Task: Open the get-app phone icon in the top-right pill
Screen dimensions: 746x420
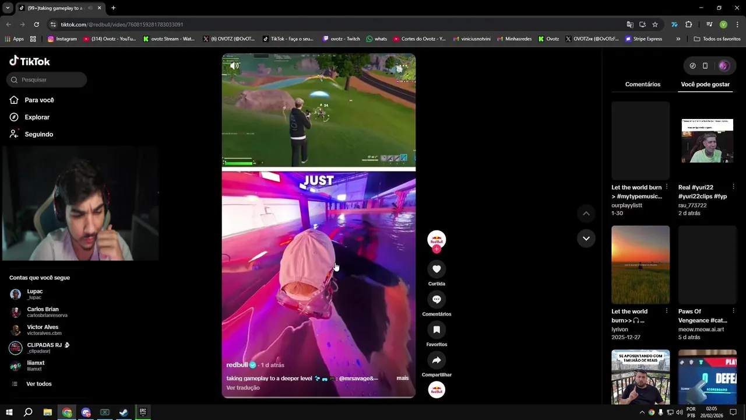Action: click(705, 66)
